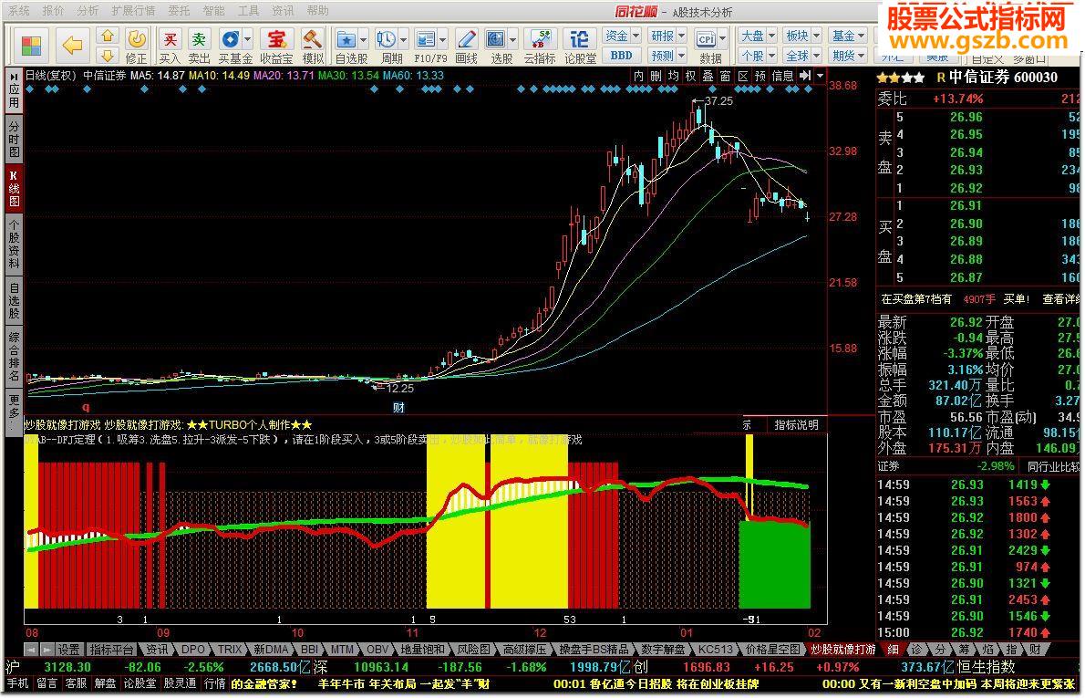Click the 指标说明 button

click(796, 424)
